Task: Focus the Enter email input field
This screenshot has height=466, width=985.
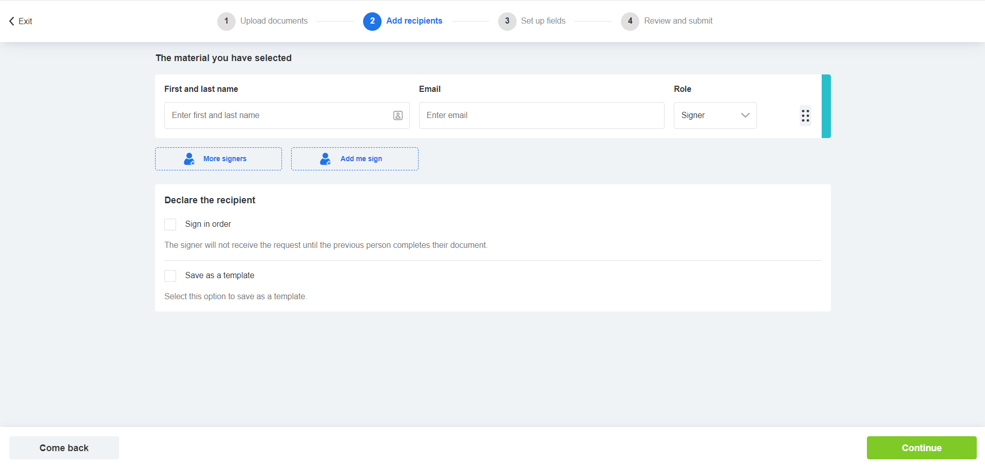Action: pyautogui.click(x=541, y=115)
